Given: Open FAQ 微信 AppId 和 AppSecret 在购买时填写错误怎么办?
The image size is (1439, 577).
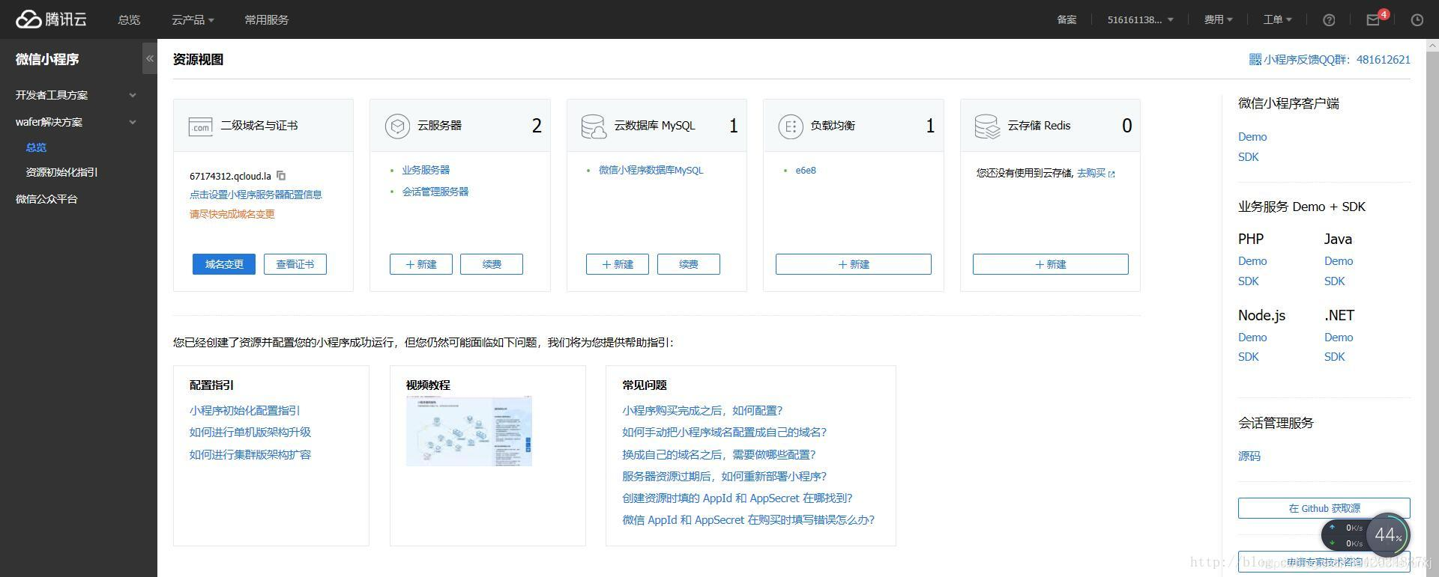Looking at the screenshot, I should [749, 519].
